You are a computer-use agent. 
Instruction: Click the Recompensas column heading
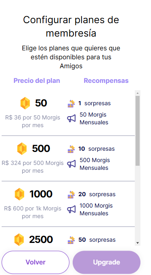106,81
